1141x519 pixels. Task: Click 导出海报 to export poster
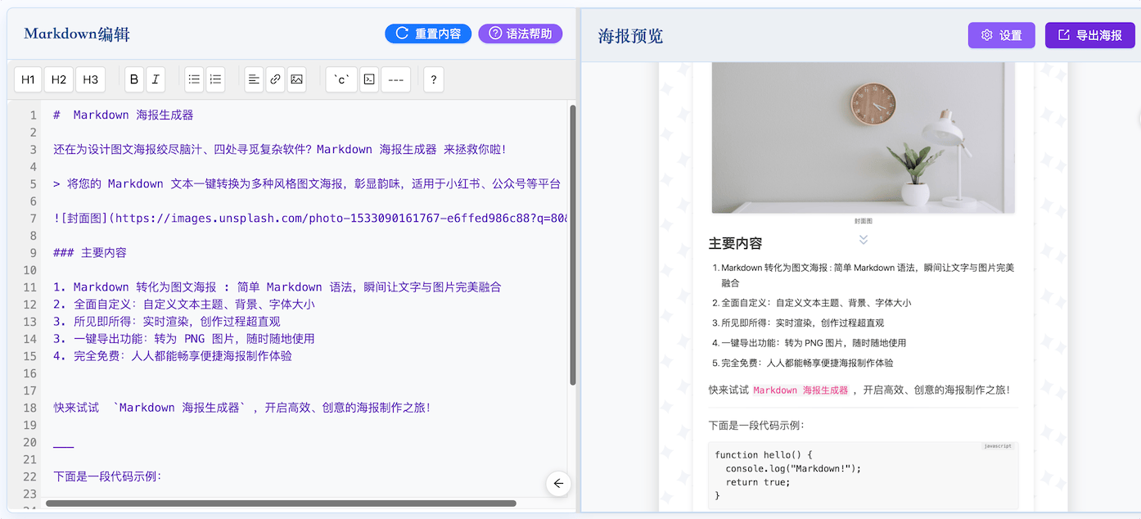click(x=1089, y=35)
